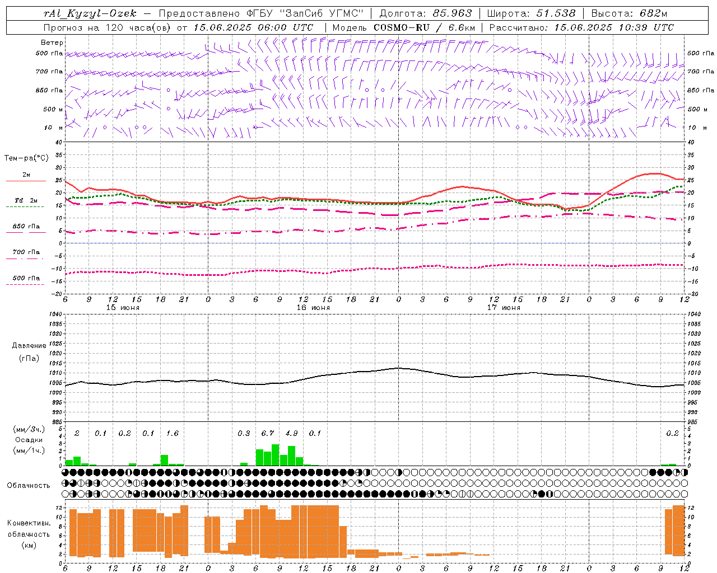Viewport: 717px width, 573px height.
Task: Click the 'Давление' pressure panel label
Action: coord(29,346)
